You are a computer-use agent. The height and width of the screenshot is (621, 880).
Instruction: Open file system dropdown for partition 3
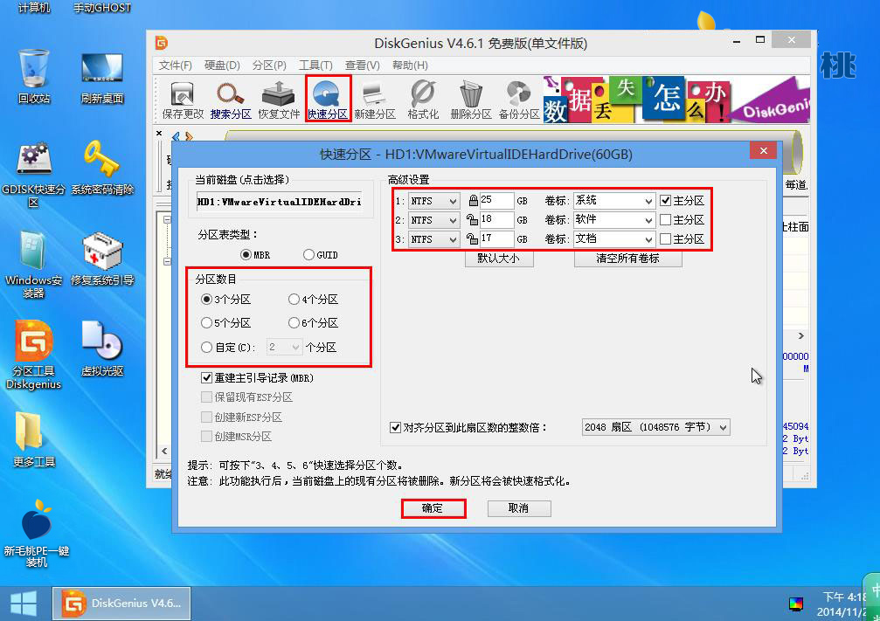[434, 239]
